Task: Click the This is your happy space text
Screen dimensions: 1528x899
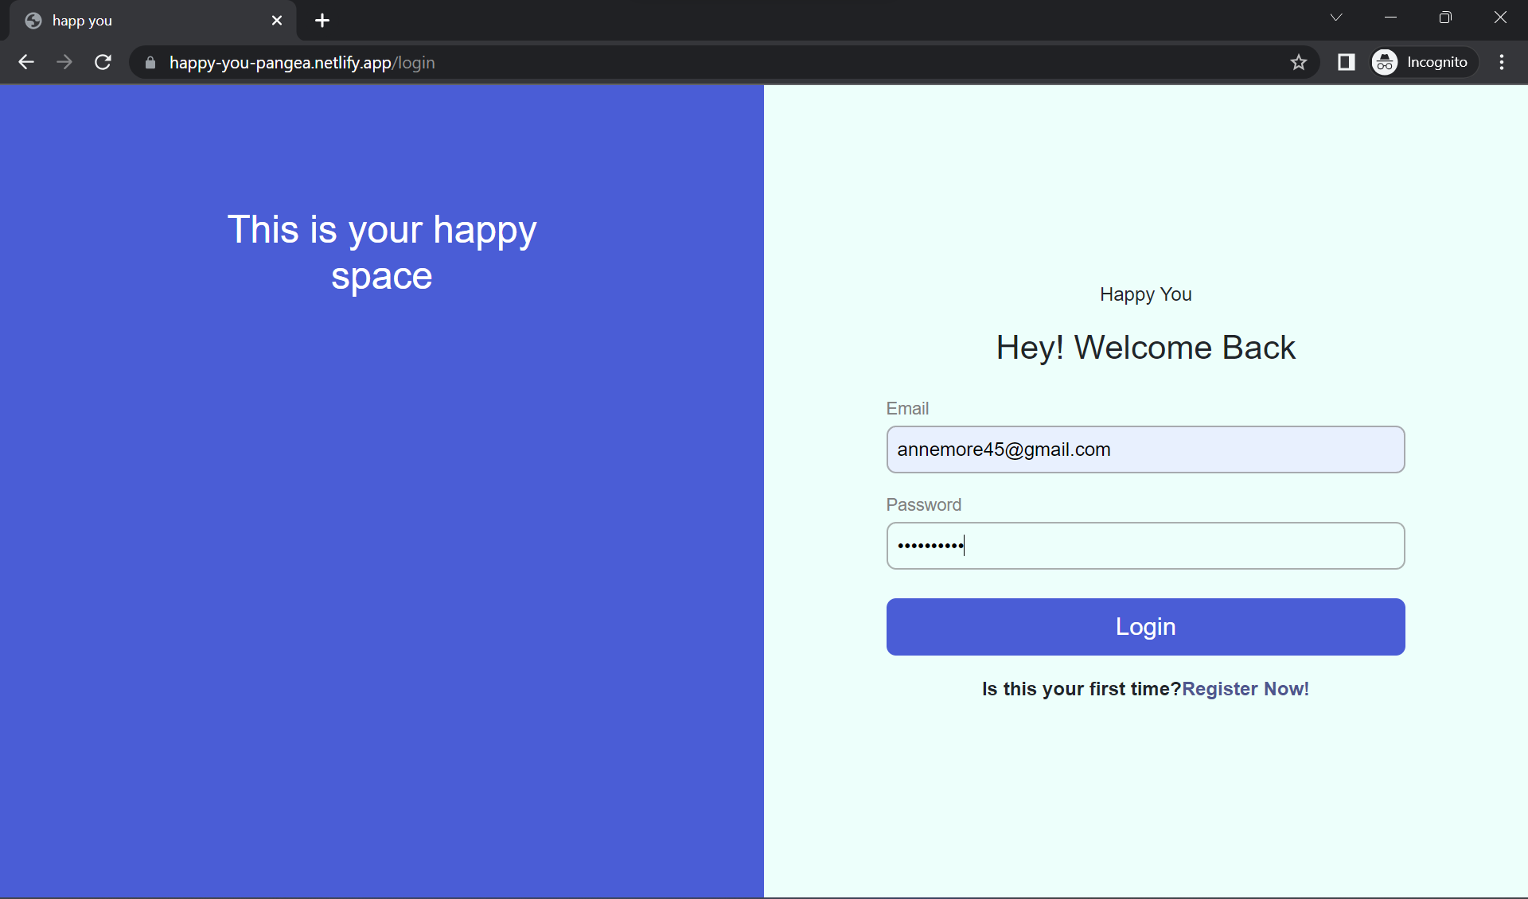Action: click(x=382, y=252)
